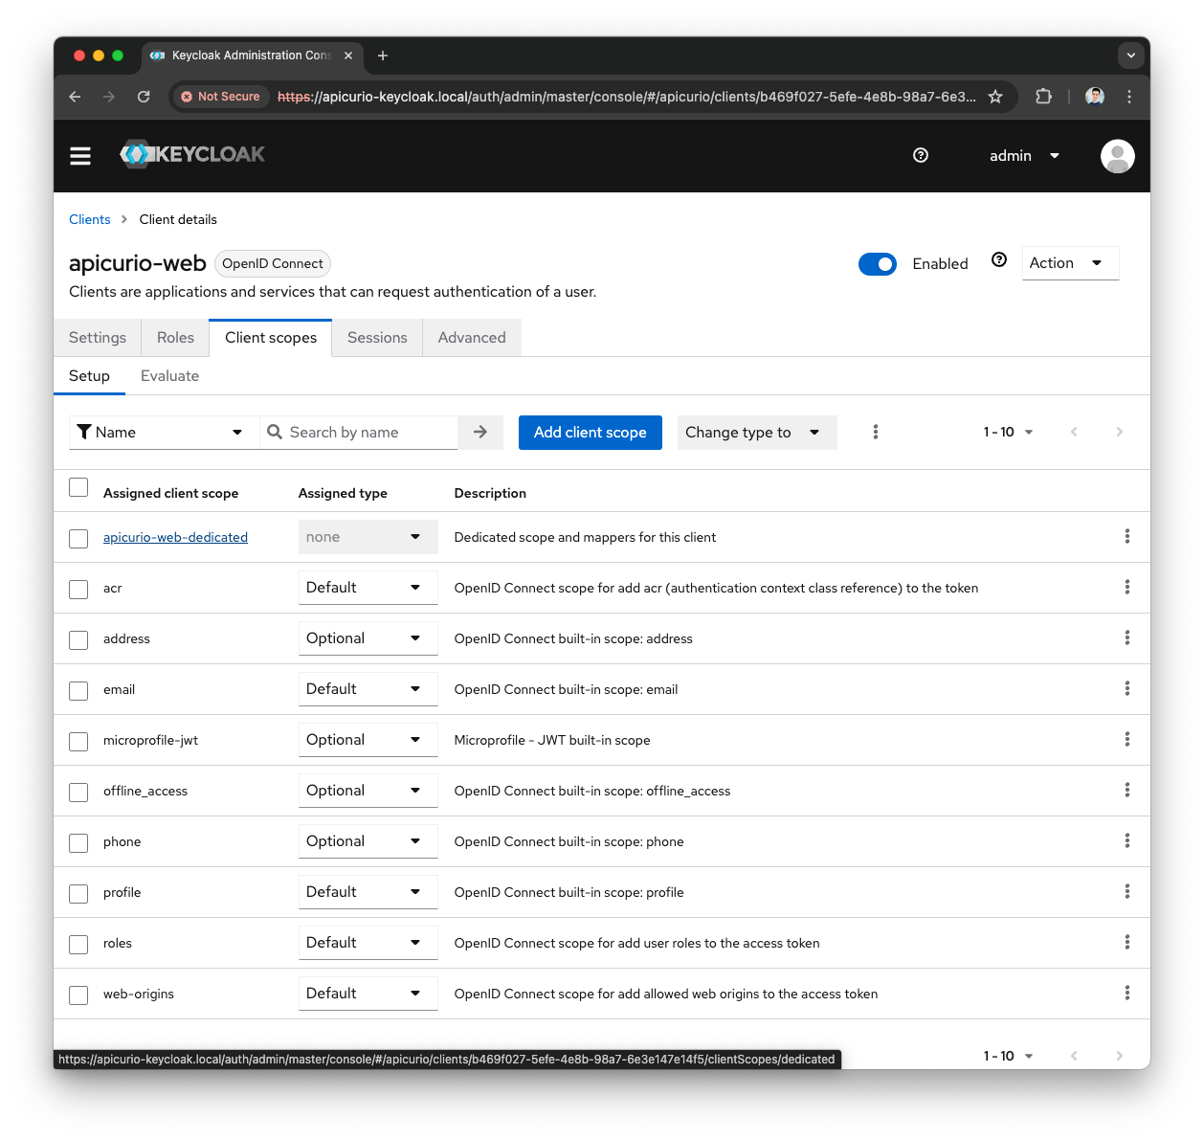This screenshot has width=1204, height=1140.
Task: Open kebab menu for the acr scope row
Action: (x=1126, y=587)
